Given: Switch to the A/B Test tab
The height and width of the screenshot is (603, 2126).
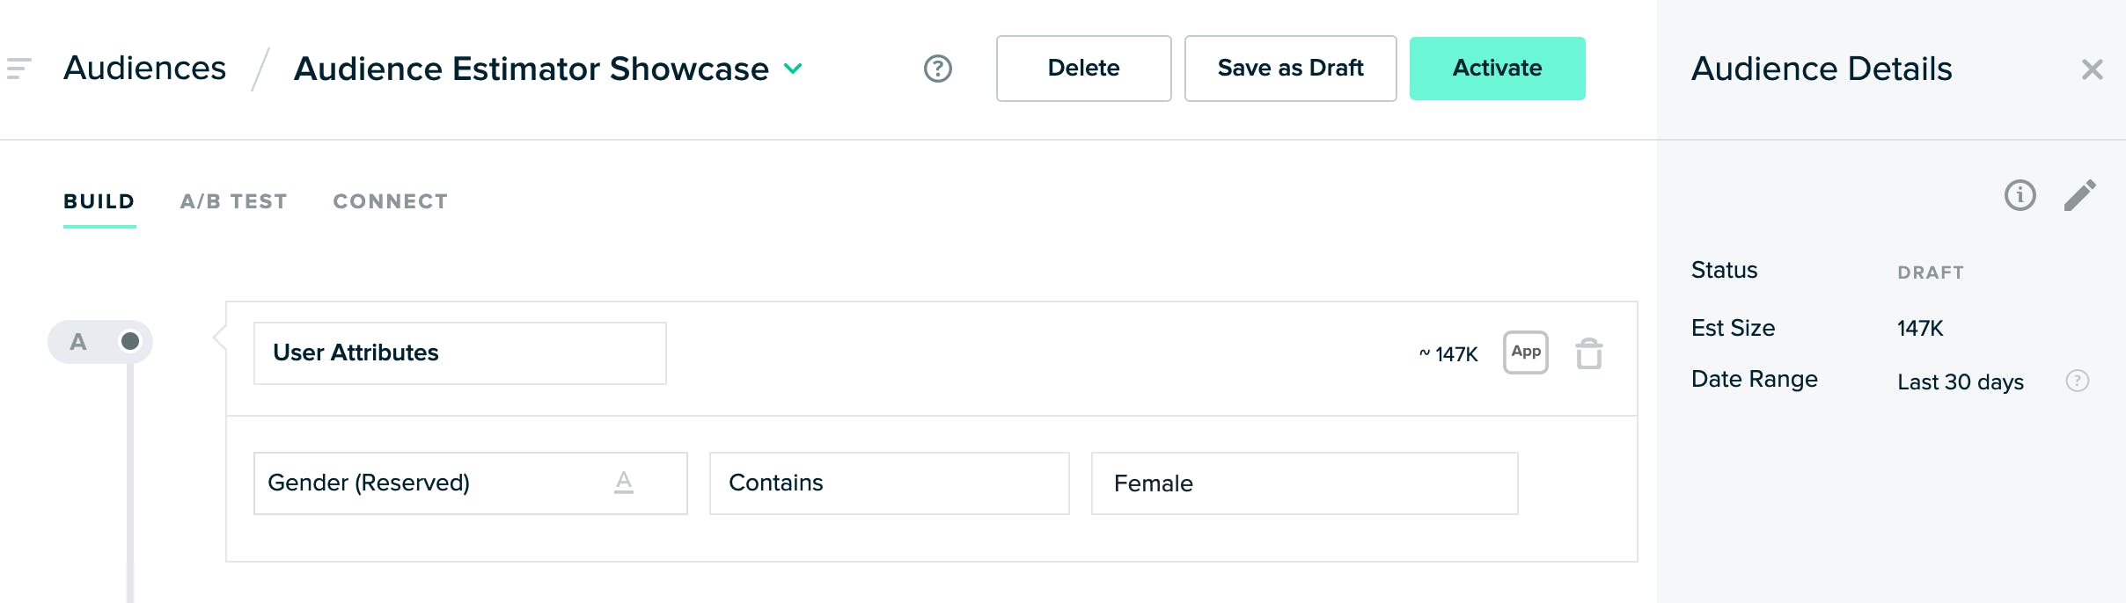Looking at the screenshot, I should 234,201.
